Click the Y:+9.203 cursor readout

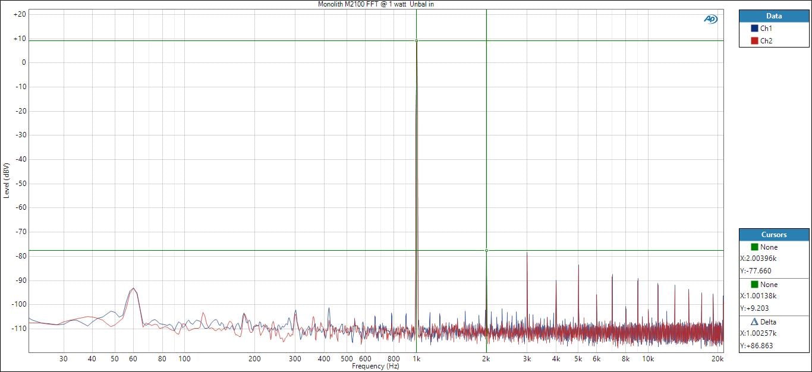755,308
